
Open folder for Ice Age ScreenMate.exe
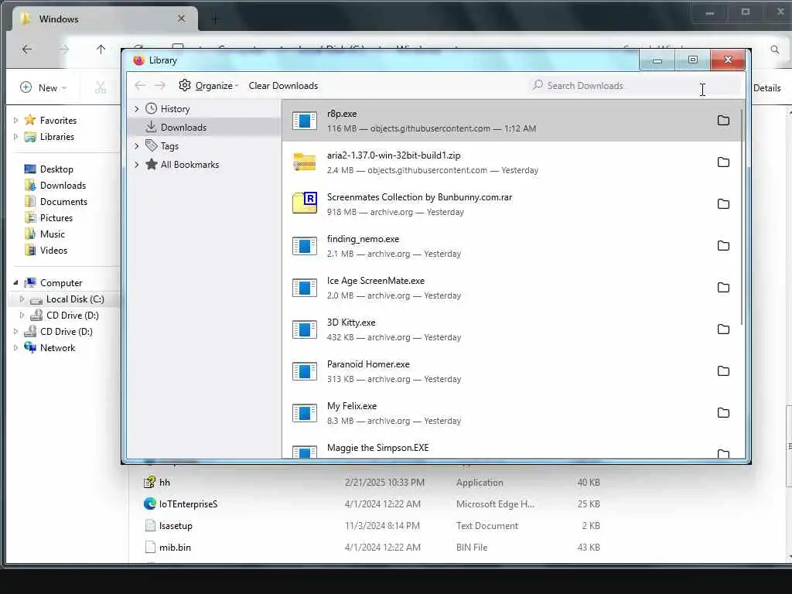point(723,288)
